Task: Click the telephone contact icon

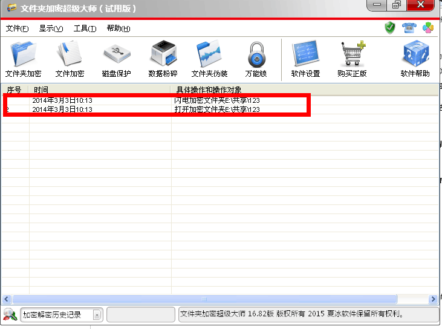Action: (409, 28)
